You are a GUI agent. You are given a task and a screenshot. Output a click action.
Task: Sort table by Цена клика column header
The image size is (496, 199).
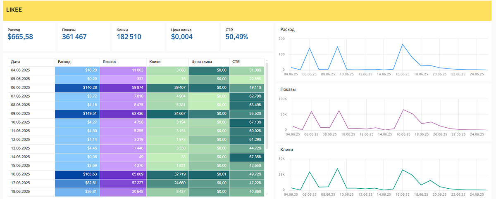pyautogui.click(x=209, y=62)
